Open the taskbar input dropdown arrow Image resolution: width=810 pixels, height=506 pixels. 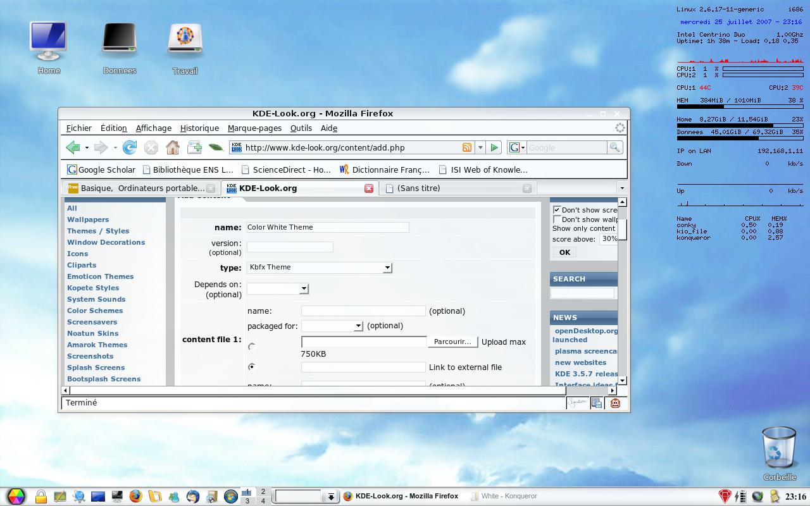pyautogui.click(x=330, y=497)
